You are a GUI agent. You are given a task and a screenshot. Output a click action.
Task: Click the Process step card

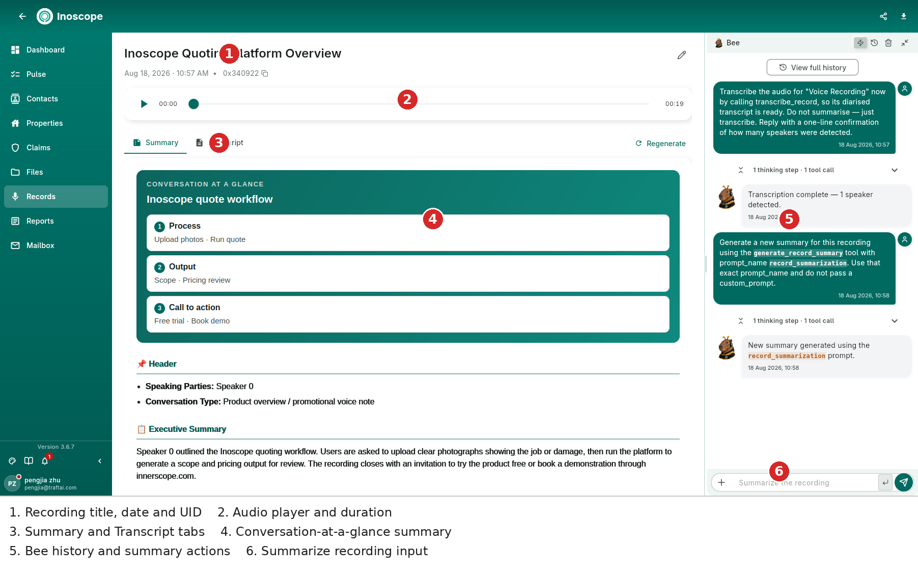tap(408, 233)
